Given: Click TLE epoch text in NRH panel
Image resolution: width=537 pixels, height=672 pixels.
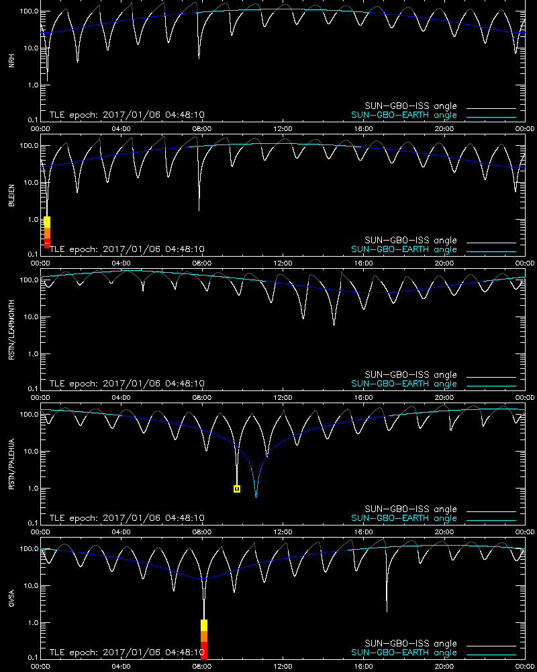Looking at the screenshot, I should (127, 115).
